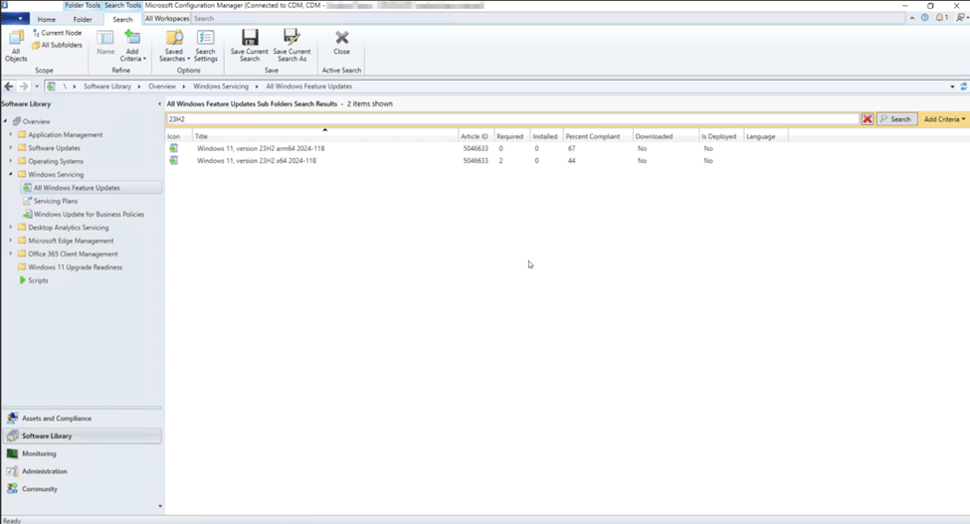The height and width of the screenshot is (524, 970).
Task: Open Add Criteria dropdown beside Search button
Action: 944,119
